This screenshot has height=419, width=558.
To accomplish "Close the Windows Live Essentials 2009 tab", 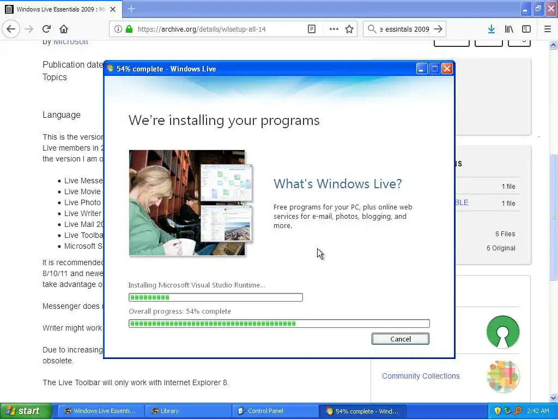I will tap(113, 9).
